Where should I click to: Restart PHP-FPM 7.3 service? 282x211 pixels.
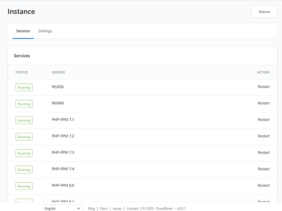click(263, 153)
